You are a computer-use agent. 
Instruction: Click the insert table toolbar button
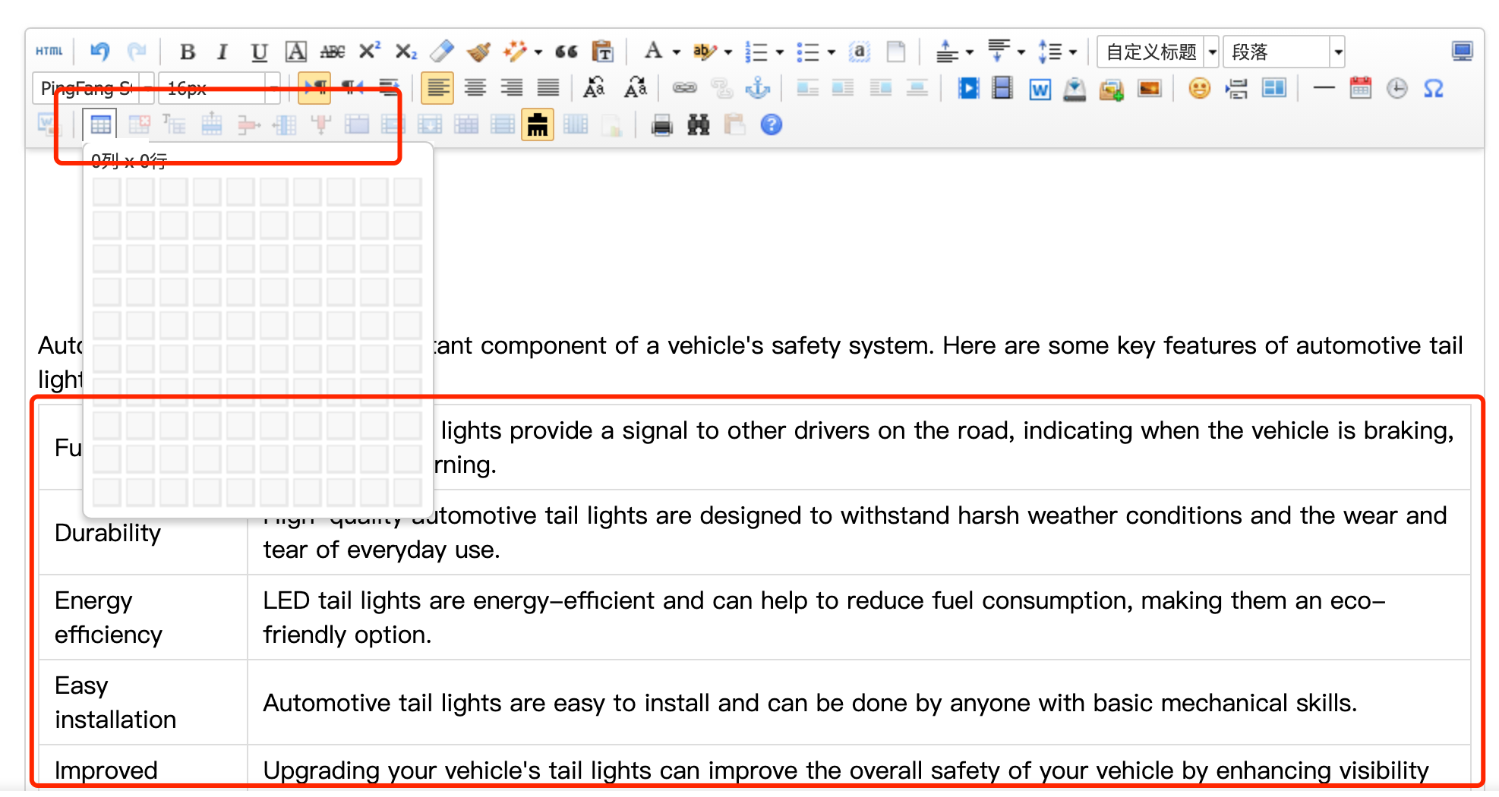tap(100, 125)
